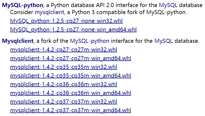Follow the MySQL-python link in the Mysqlclient description
This screenshot has height=116, width=205.
click(x=90, y=41)
